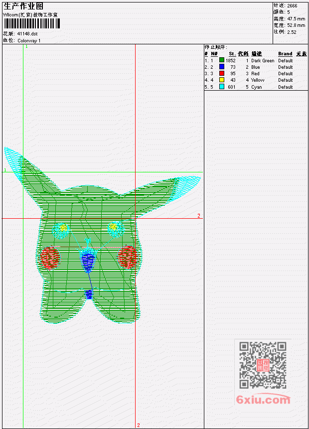
Task: Click the total stitch count 2666
Action: tap(292, 5)
